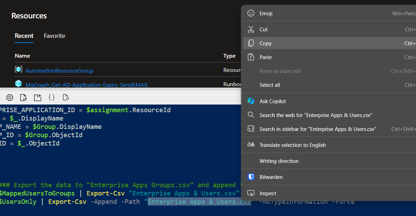The width and height of the screenshot is (416, 216).
Task: Choose Bitwarden from the context menu
Action: (271, 177)
